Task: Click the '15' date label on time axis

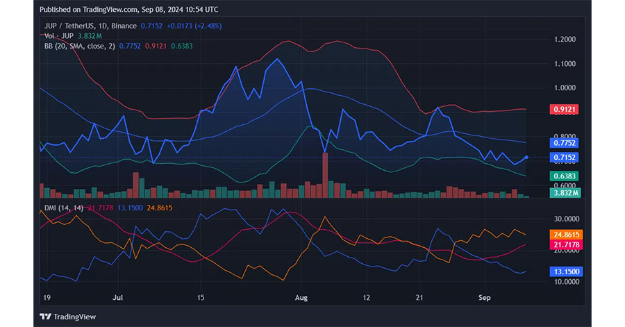Action: tap(201, 298)
